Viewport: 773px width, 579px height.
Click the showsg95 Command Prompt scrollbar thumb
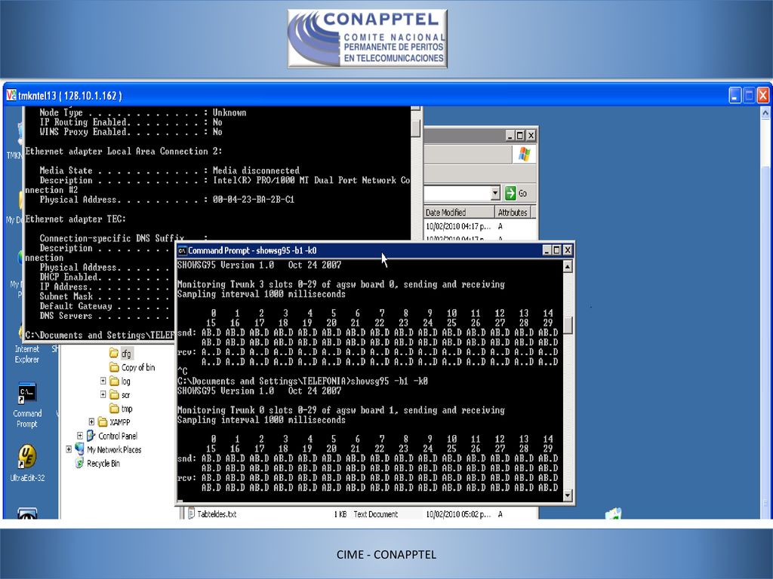(568, 326)
